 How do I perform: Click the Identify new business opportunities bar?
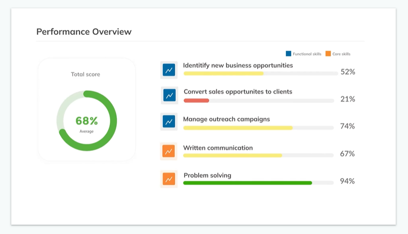click(x=223, y=74)
